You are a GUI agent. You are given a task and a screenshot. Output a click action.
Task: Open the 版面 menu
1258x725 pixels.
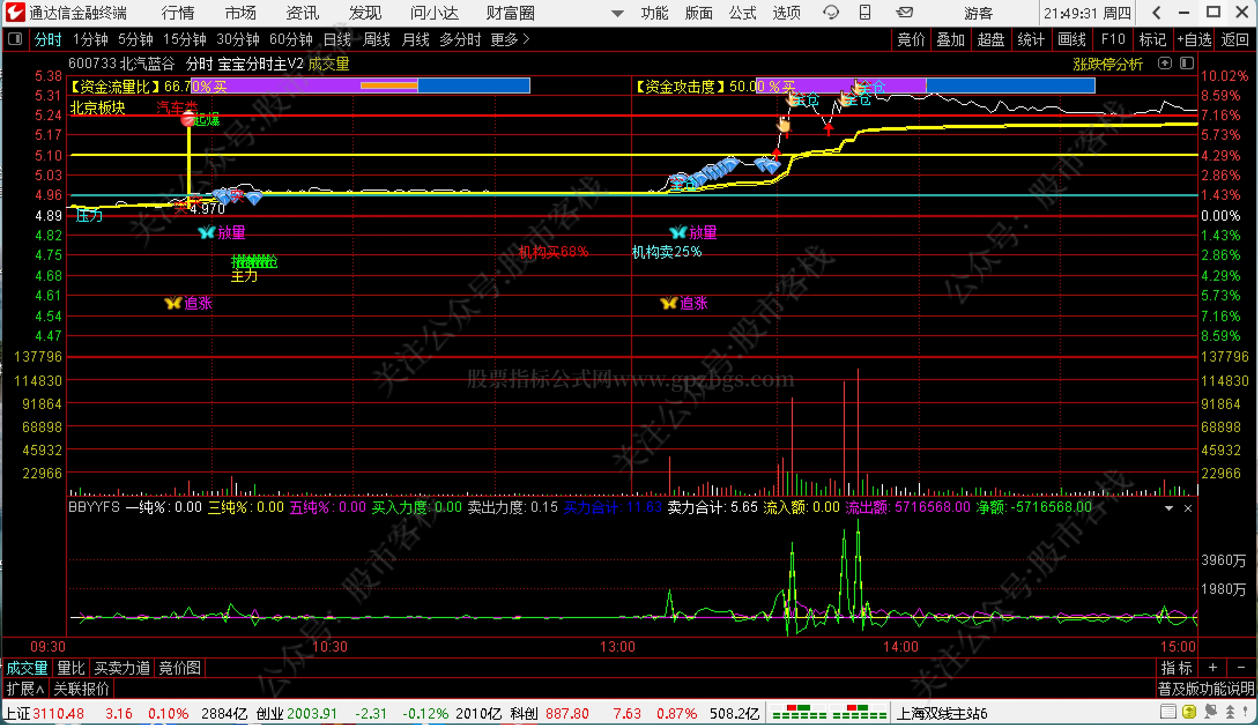(x=699, y=13)
